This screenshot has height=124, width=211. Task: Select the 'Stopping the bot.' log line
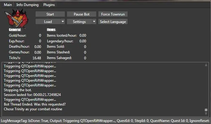click(x=18, y=90)
